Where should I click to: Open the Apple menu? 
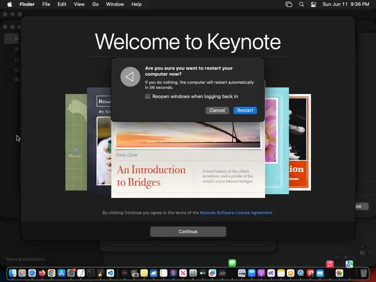pos(10,4)
